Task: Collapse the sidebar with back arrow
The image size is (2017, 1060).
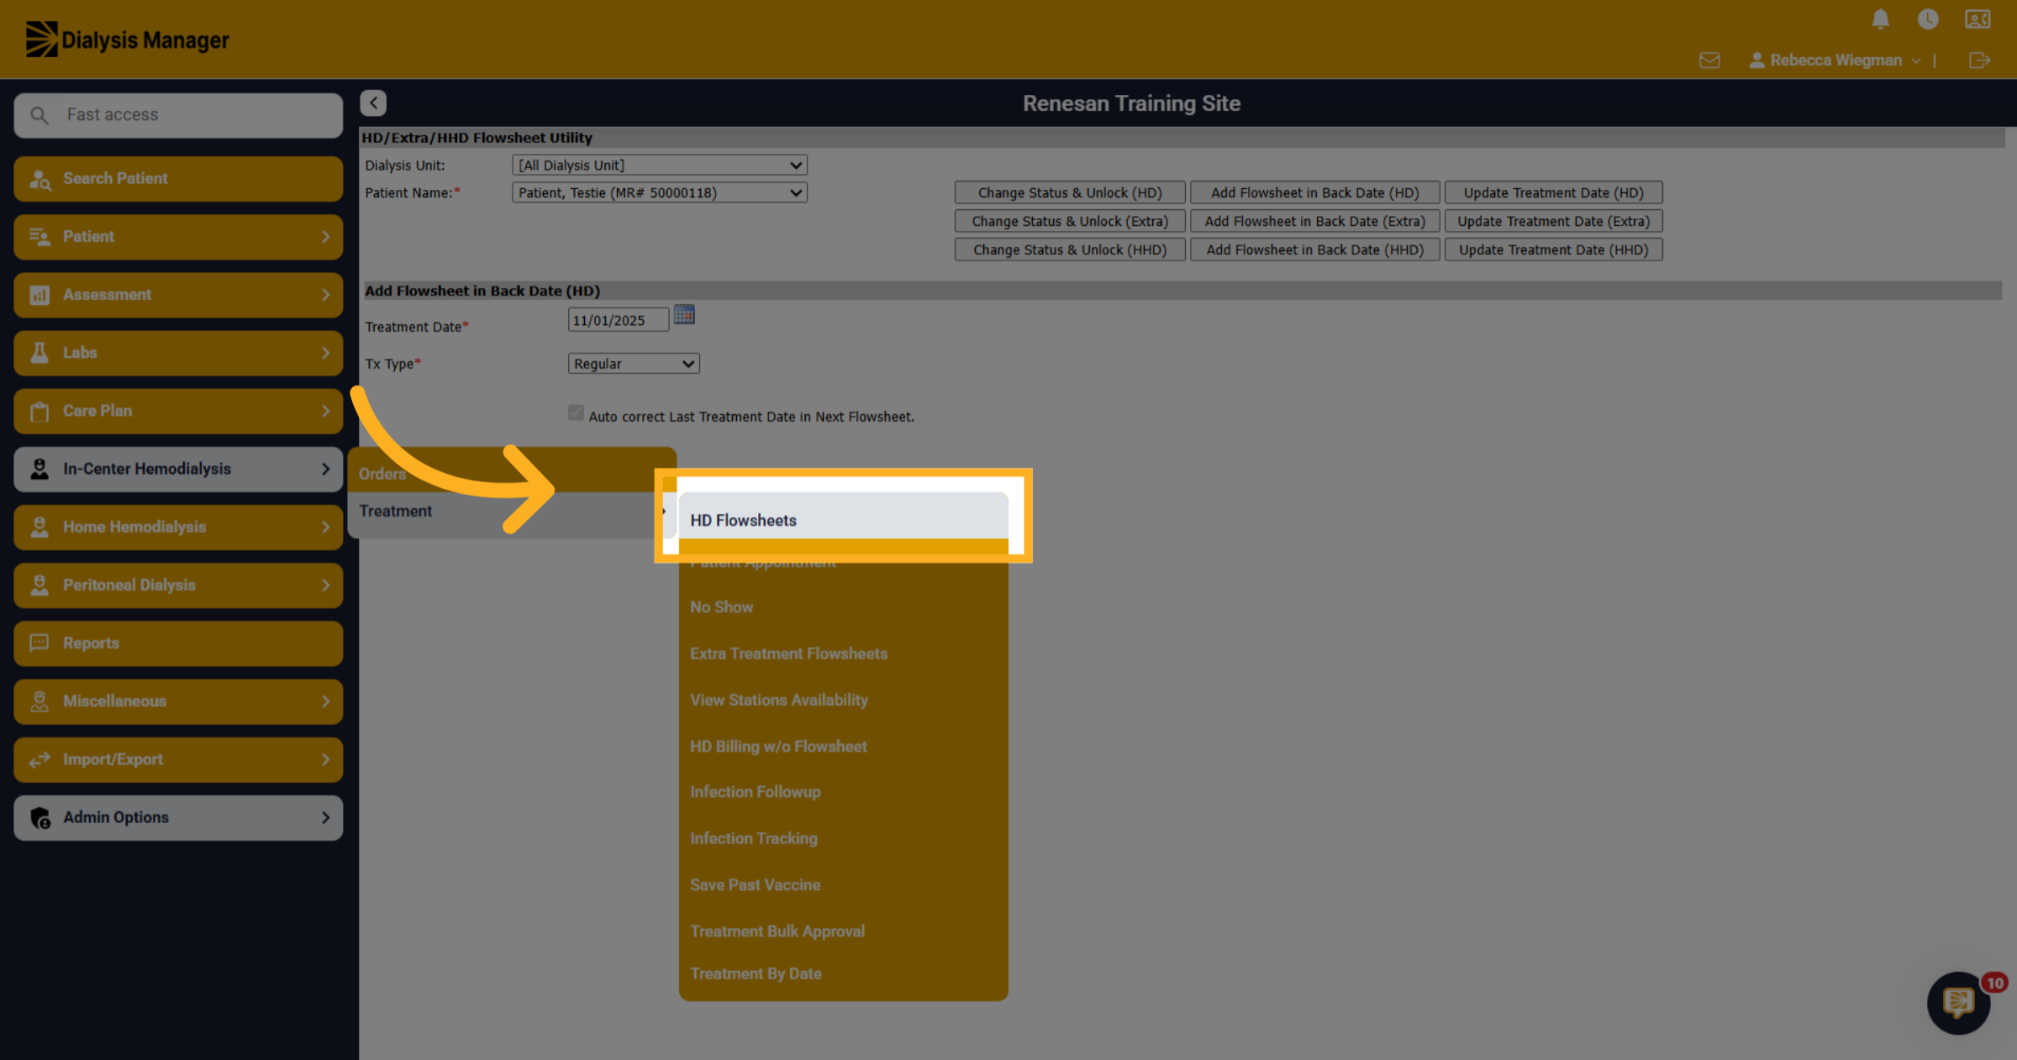Action: pyautogui.click(x=373, y=102)
